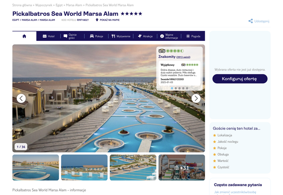
Task: Select the last review carousel dot
Action: click(187, 88)
